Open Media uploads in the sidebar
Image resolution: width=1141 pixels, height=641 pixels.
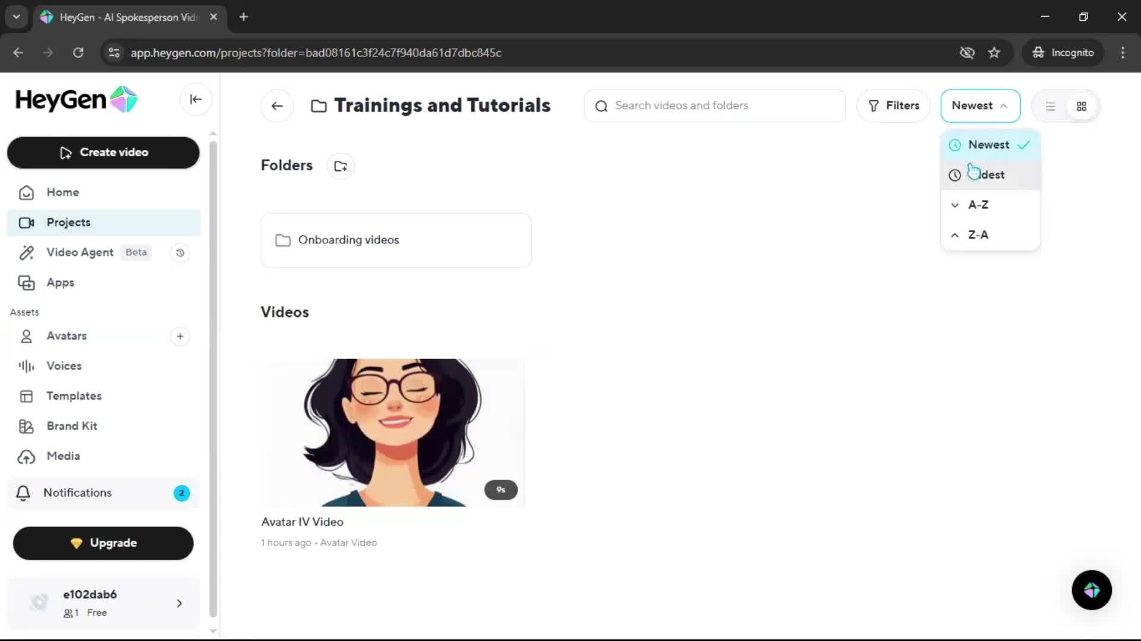63,456
